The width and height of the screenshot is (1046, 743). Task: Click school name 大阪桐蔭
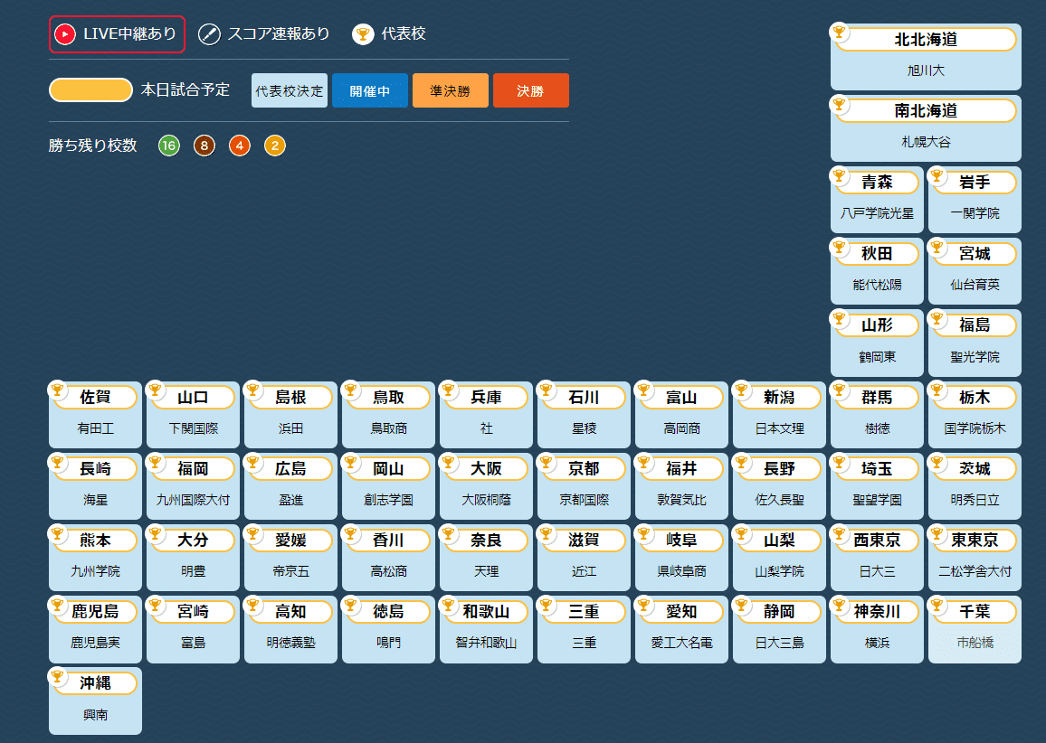click(x=486, y=500)
